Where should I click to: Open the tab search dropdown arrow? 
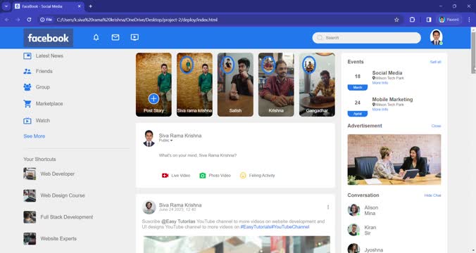point(6,6)
